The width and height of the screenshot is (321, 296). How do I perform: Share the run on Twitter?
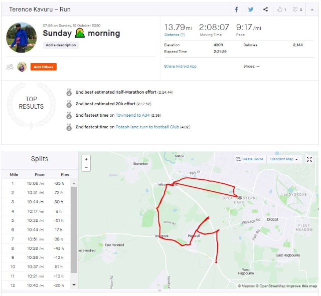tap(251, 10)
